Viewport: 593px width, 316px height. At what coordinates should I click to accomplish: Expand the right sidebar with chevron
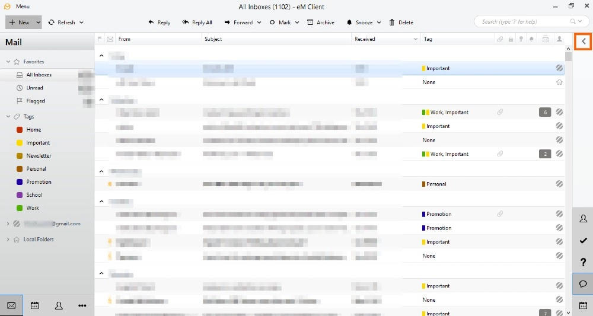point(583,41)
